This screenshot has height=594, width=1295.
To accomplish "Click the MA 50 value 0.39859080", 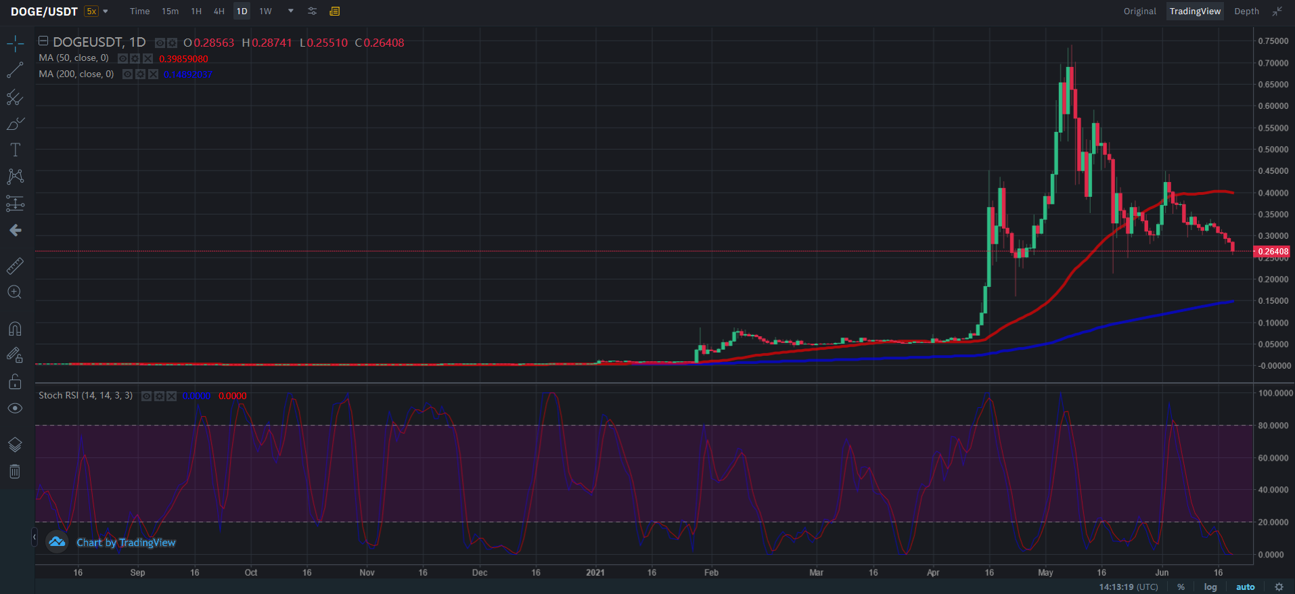I will [183, 59].
